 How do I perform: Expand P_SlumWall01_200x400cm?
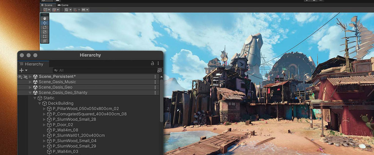pyautogui.click(x=44, y=135)
